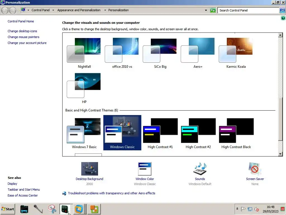Click the search magnifier icon
286x215 pixels.
282,10
